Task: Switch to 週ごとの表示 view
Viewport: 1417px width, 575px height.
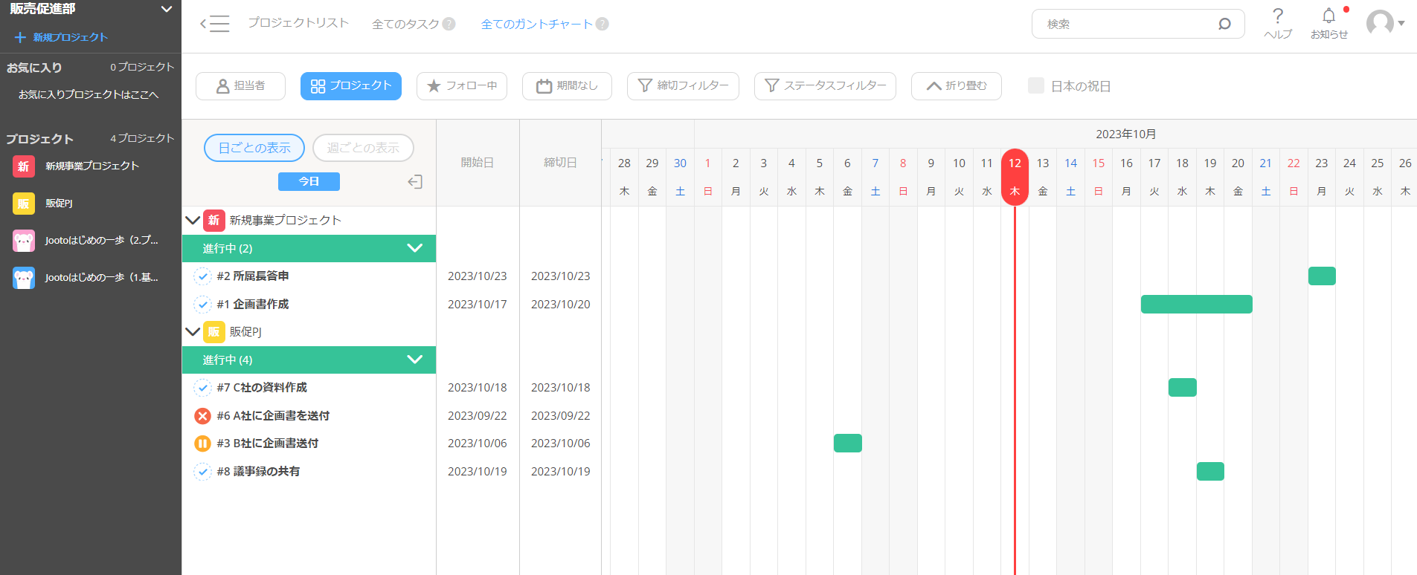Action: click(x=363, y=148)
